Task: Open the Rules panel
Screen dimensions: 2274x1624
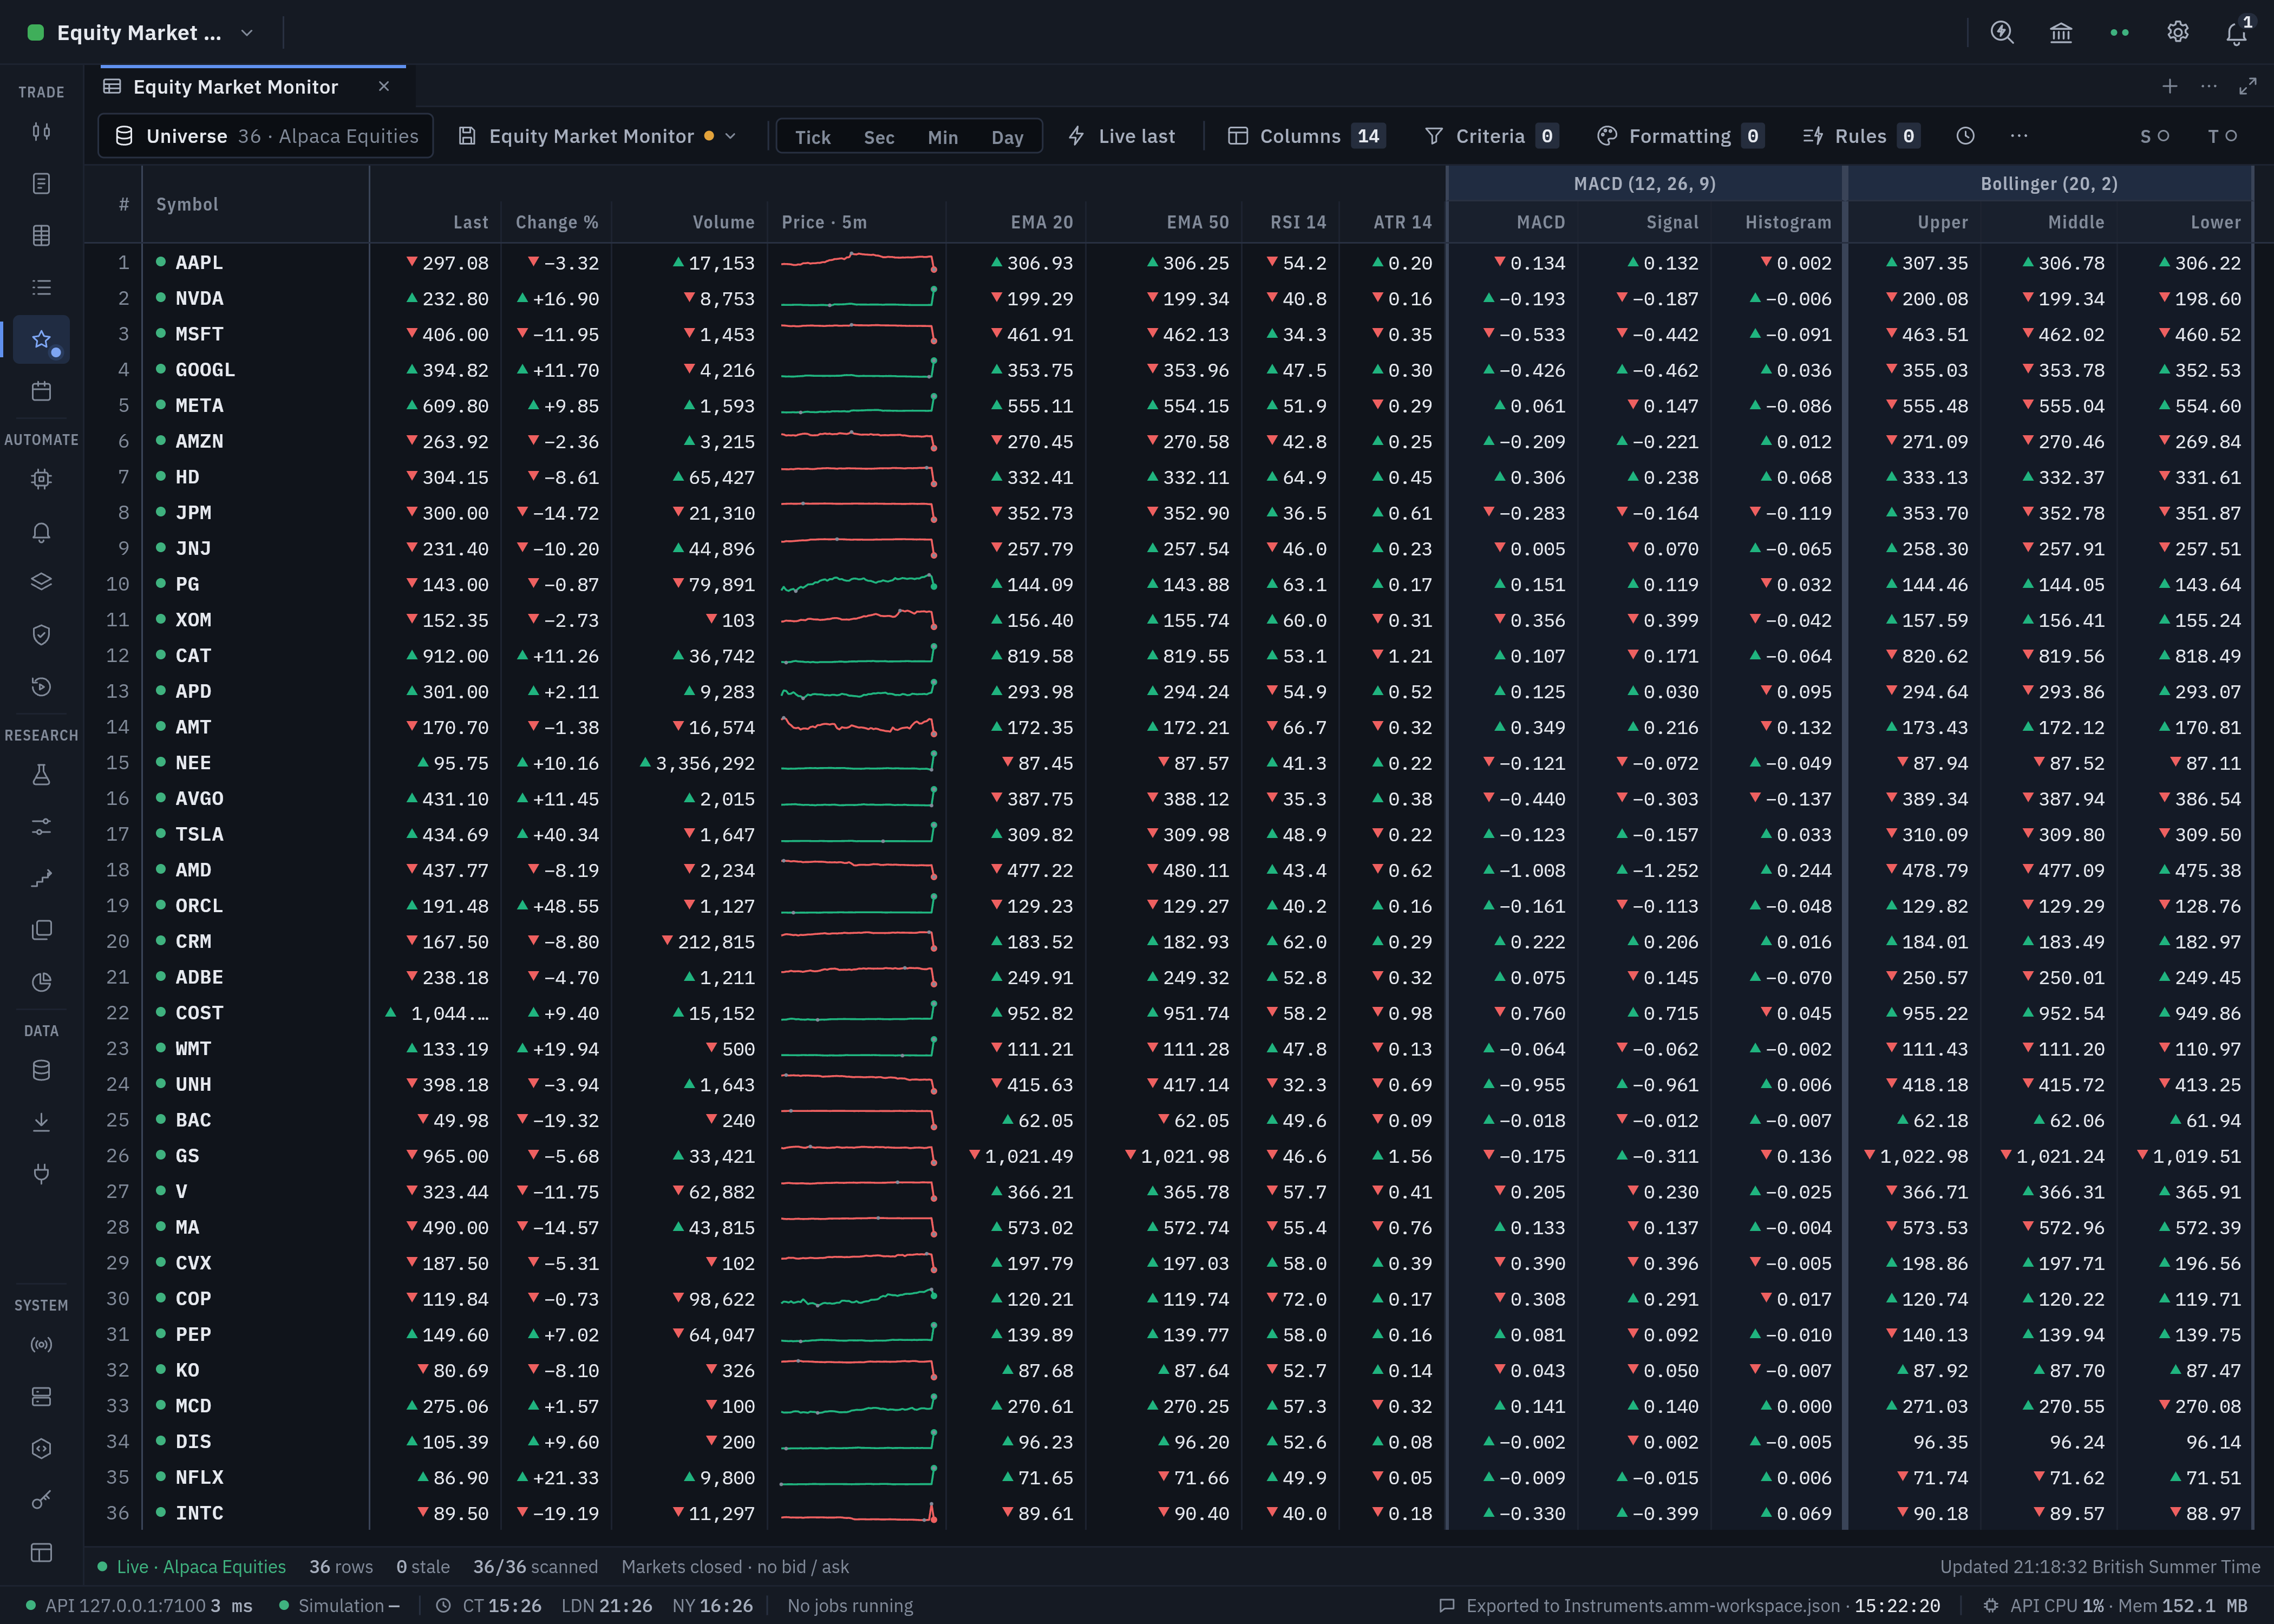Action: pyautogui.click(x=1860, y=136)
